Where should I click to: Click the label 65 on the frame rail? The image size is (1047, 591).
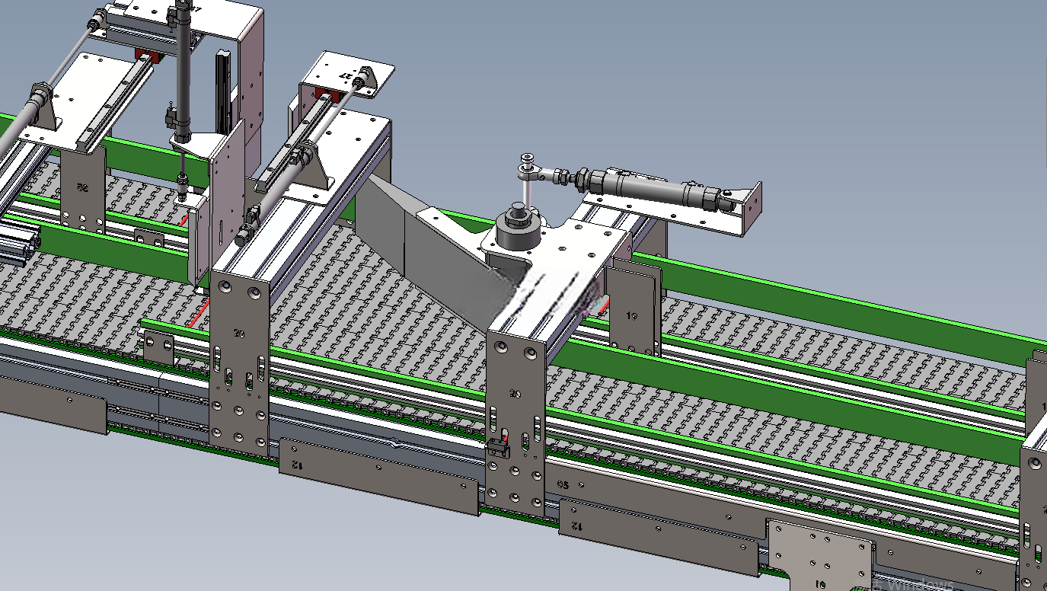point(563,484)
